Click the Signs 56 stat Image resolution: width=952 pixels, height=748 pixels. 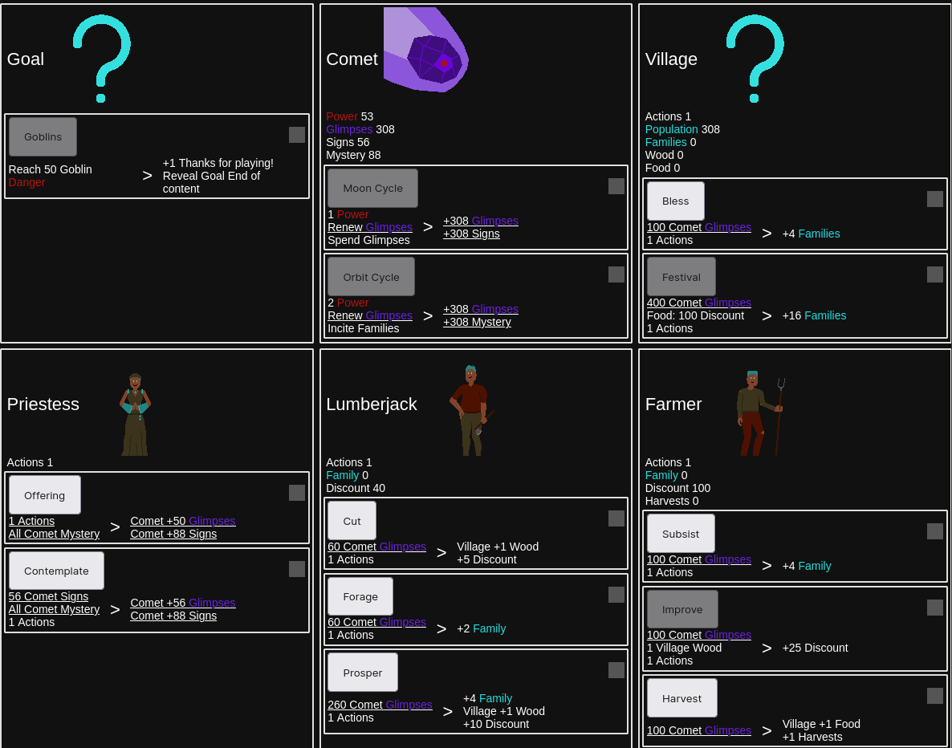(348, 142)
